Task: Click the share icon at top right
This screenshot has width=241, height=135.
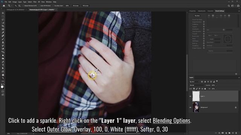Action: [x=238, y=6]
